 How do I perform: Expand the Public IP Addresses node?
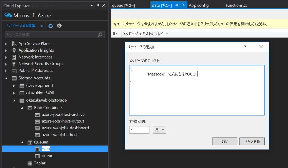tap(6, 71)
